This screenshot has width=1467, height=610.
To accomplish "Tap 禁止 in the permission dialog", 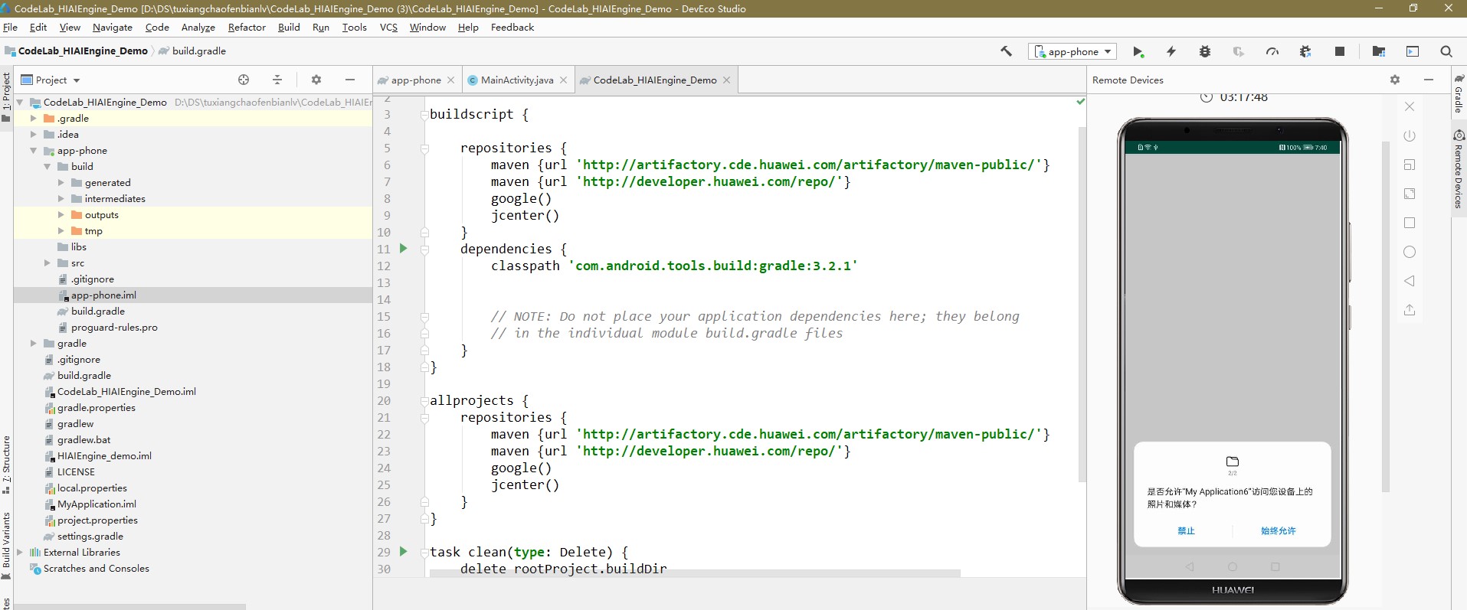I will pyautogui.click(x=1186, y=530).
